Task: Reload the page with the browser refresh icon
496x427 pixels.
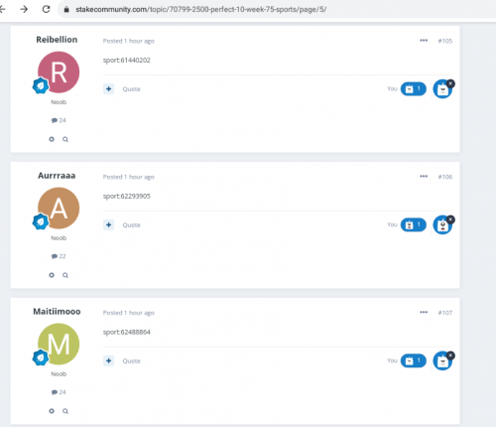Action: pos(46,9)
